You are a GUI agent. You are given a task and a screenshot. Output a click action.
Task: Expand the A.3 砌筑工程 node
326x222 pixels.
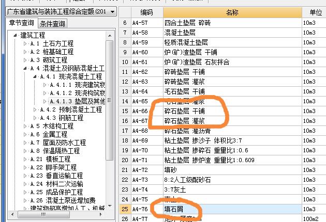25,60
